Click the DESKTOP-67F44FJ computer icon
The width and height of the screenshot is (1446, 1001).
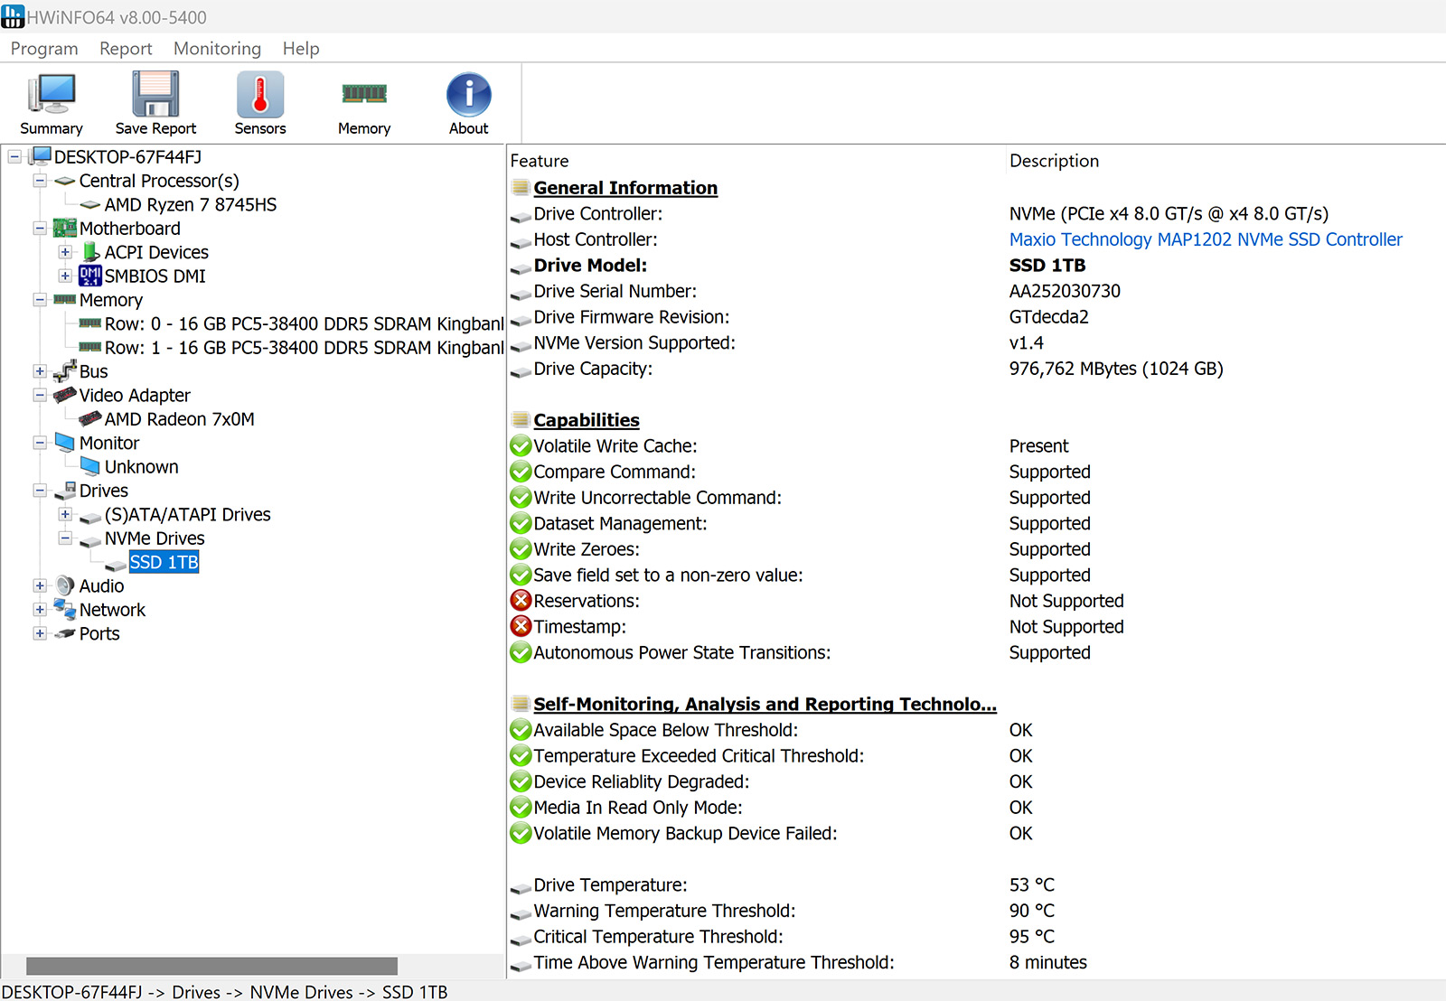point(40,156)
